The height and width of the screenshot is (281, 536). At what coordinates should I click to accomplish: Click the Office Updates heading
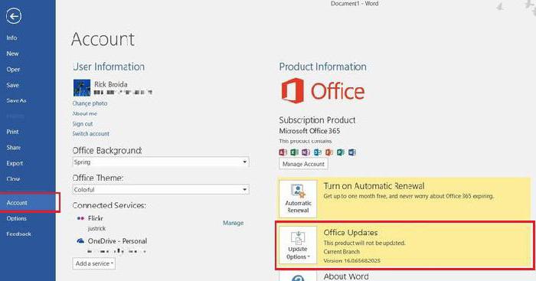coord(351,233)
